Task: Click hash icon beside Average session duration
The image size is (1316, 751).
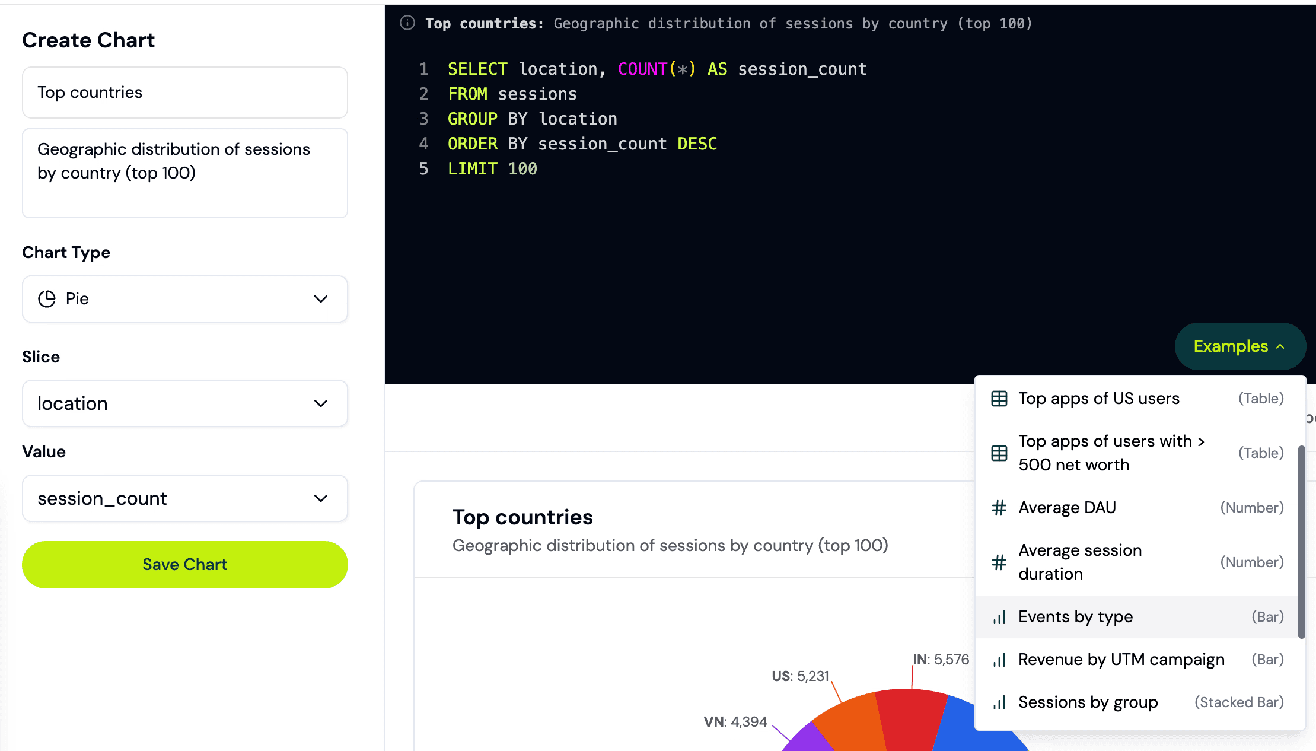Action: 999,562
